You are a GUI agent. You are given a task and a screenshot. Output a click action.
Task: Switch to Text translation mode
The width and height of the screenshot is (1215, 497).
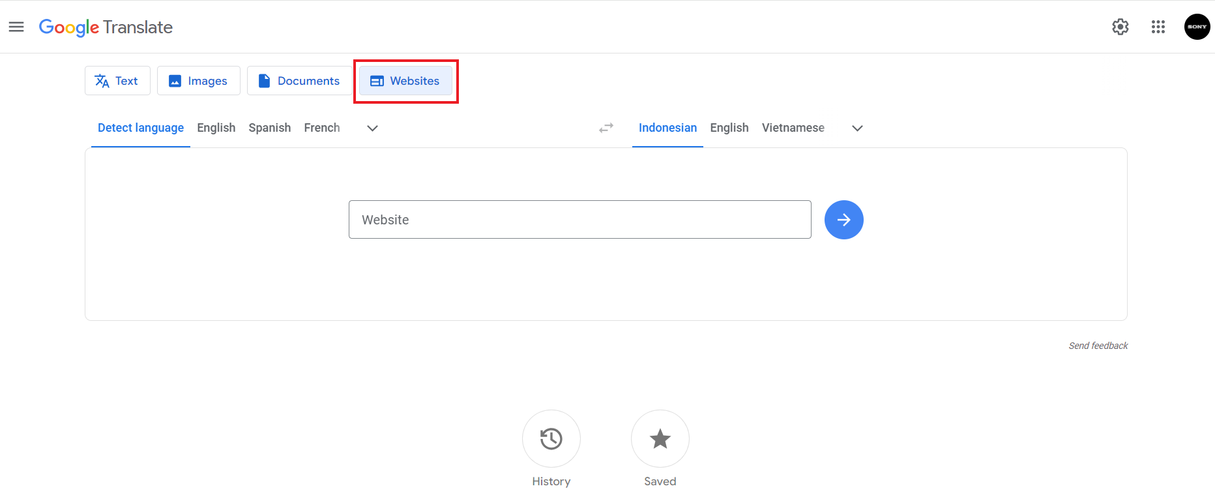(x=117, y=81)
